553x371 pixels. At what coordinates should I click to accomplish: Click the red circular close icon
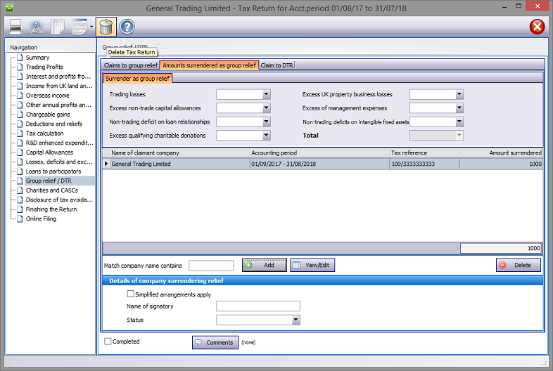tap(537, 27)
